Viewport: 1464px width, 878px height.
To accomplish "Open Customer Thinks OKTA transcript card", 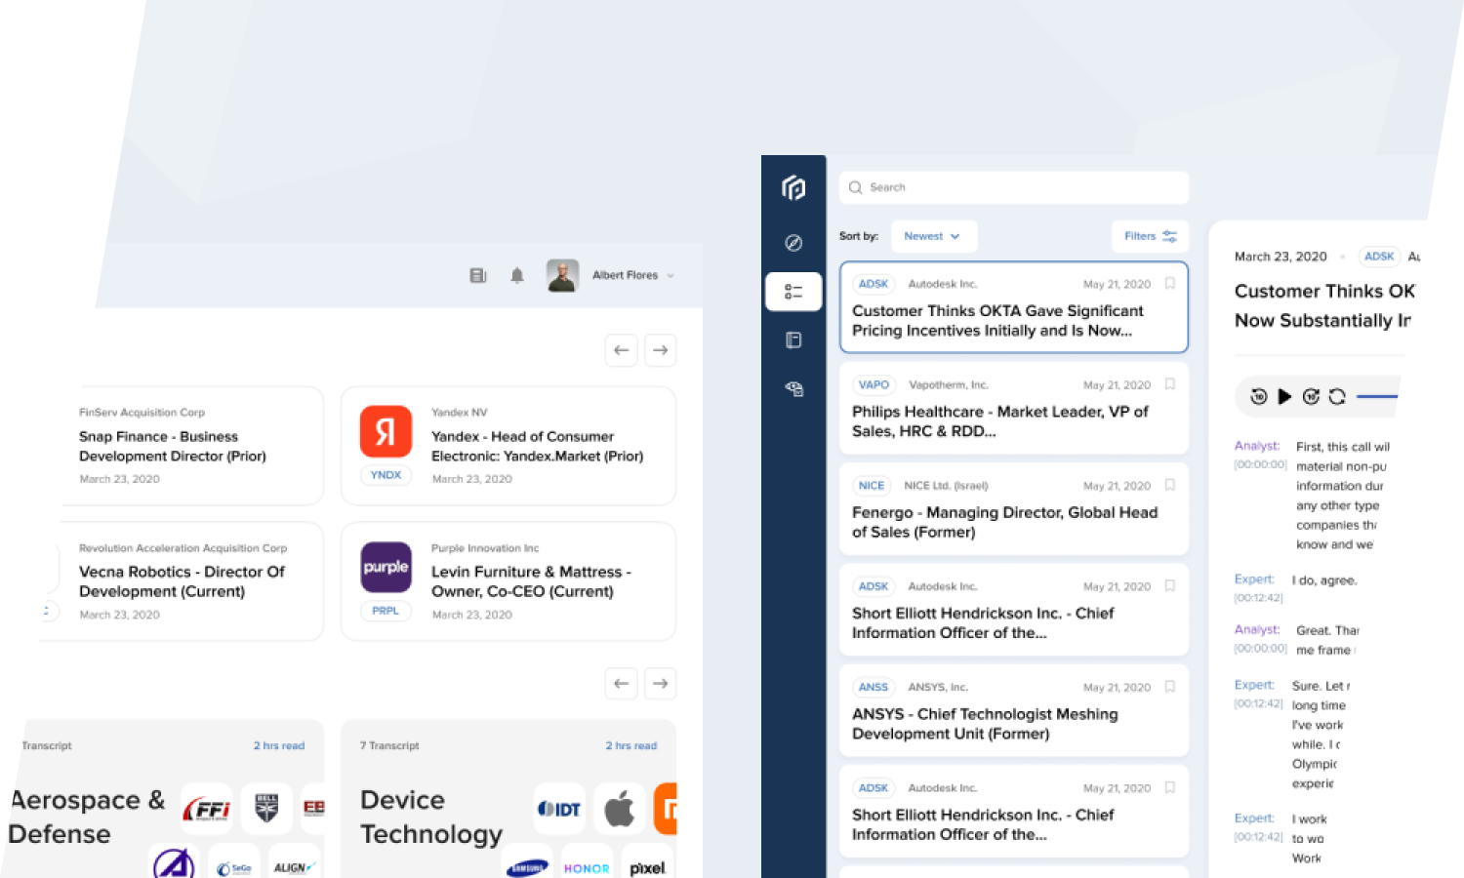I will point(1014,306).
